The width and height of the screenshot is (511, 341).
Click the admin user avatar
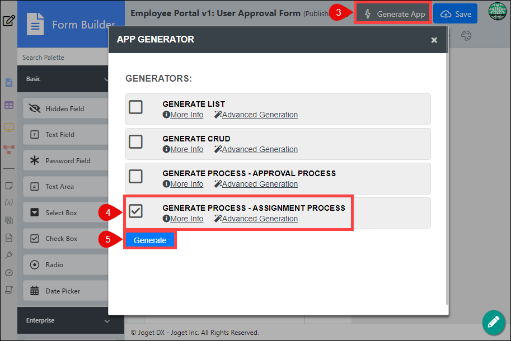(497, 12)
